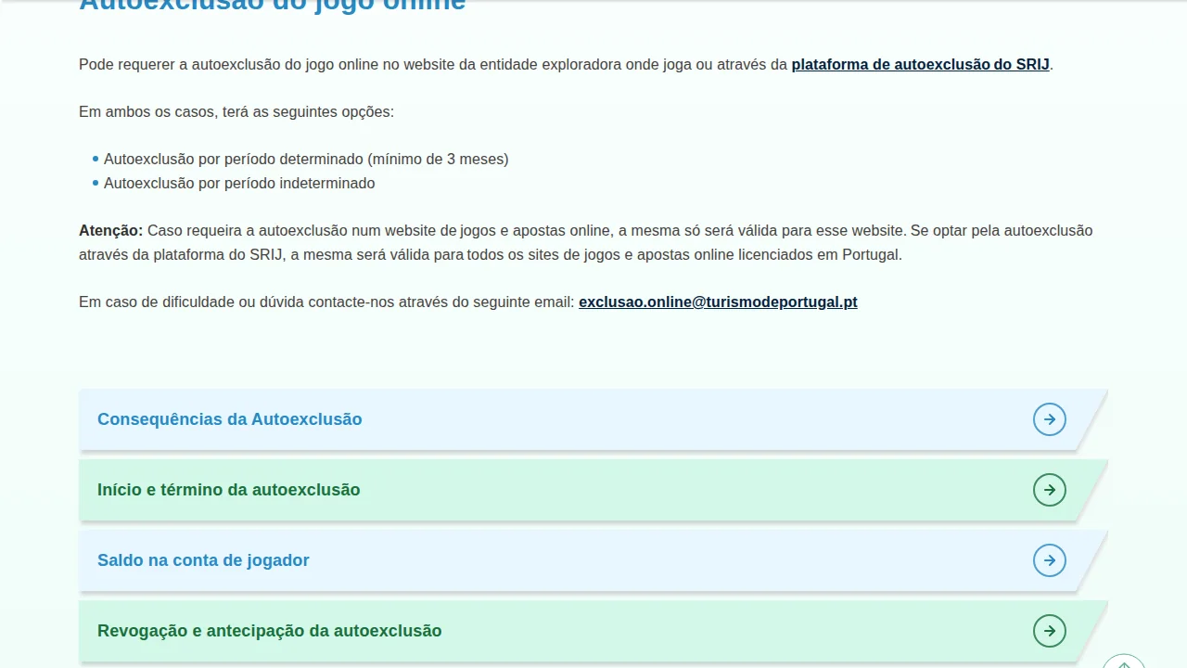Click 'Em ambos os casos' sentence

pyautogui.click(x=236, y=111)
